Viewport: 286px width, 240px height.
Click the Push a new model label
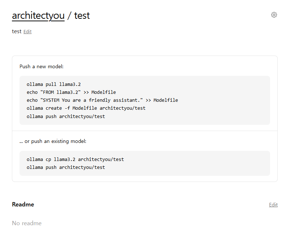(x=42, y=66)
